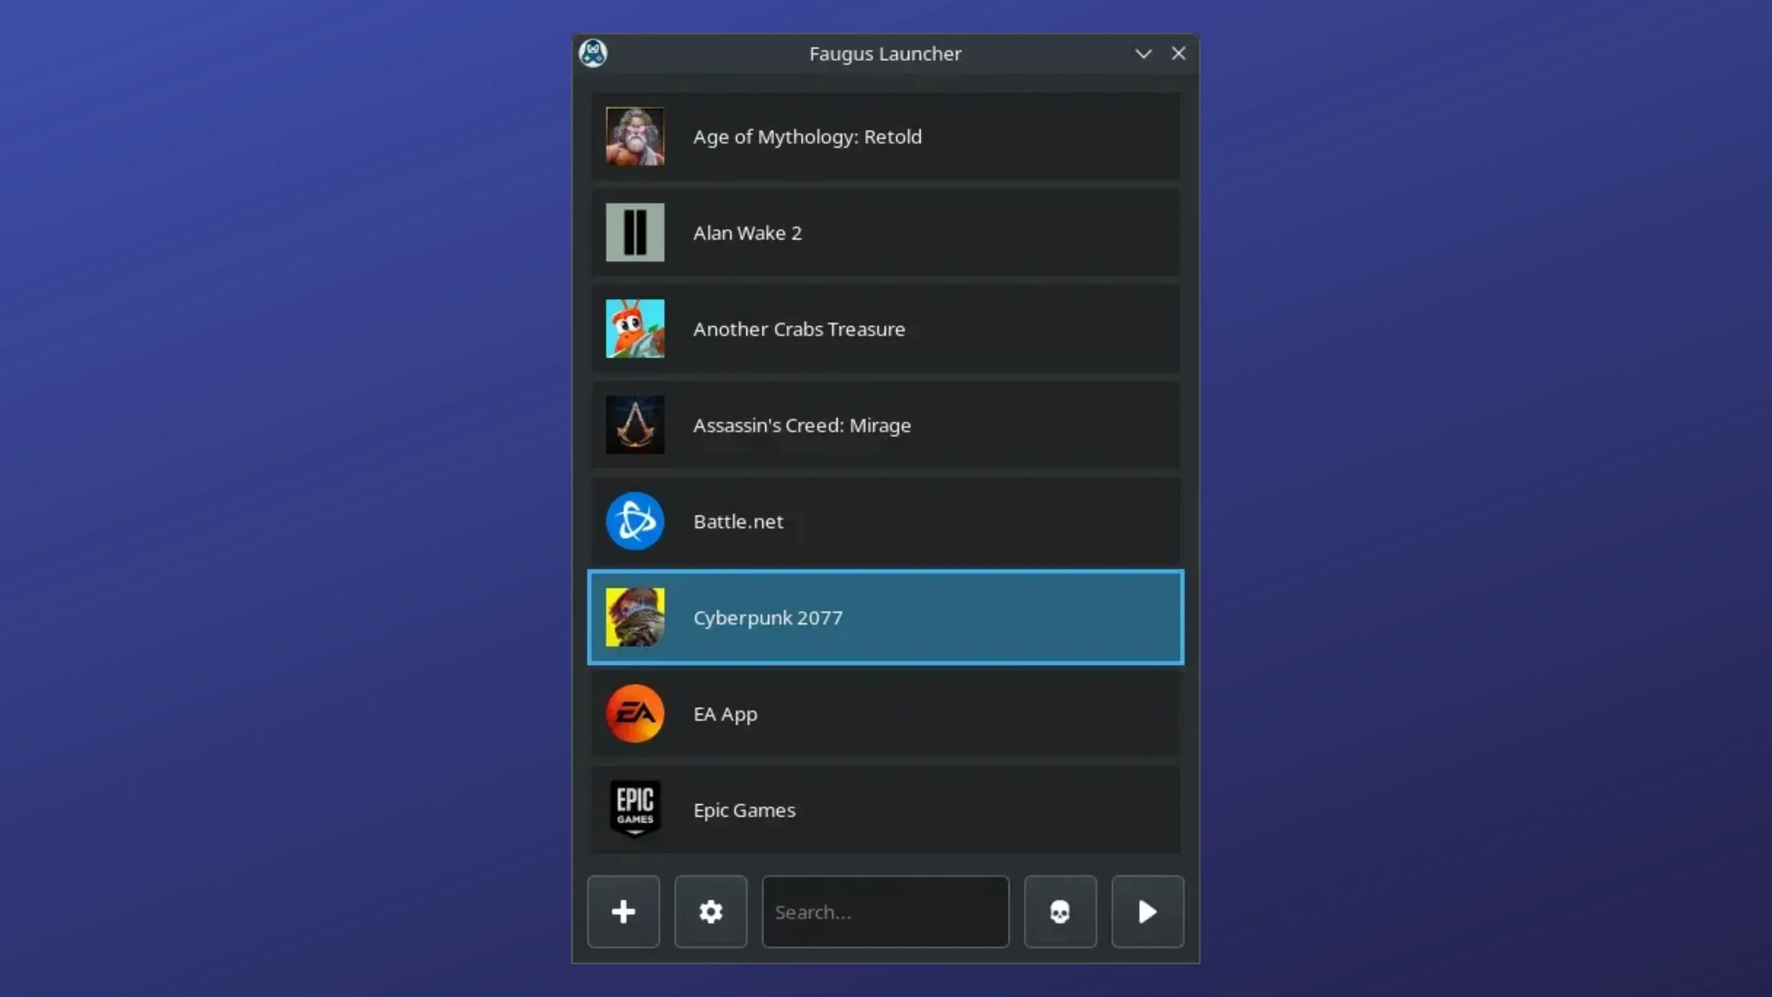Select the "Cyberpunk 2077" title text
Screen dimensions: 1772x997
[768, 618]
